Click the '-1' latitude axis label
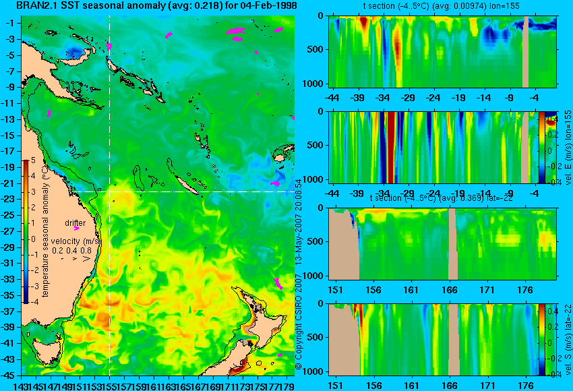The width and height of the screenshot is (573, 391). point(9,23)
